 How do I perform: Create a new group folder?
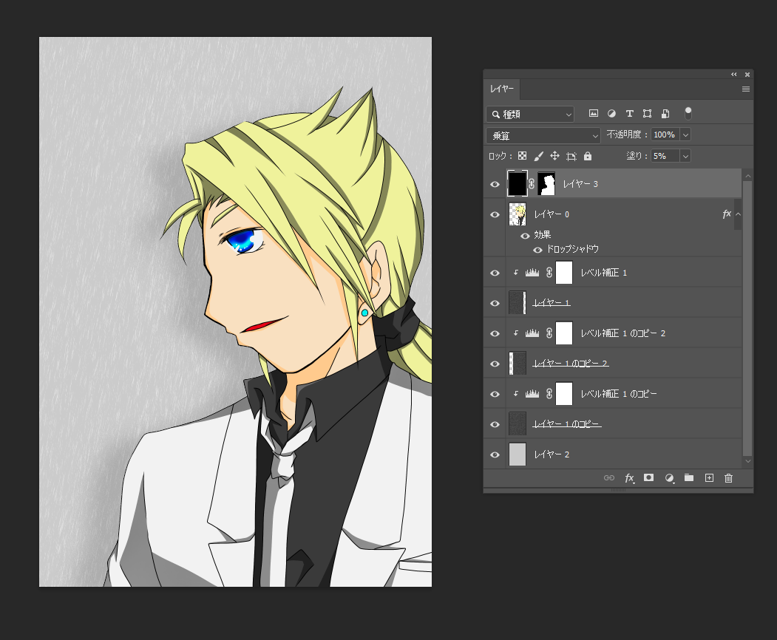click(x=689, y=478)
